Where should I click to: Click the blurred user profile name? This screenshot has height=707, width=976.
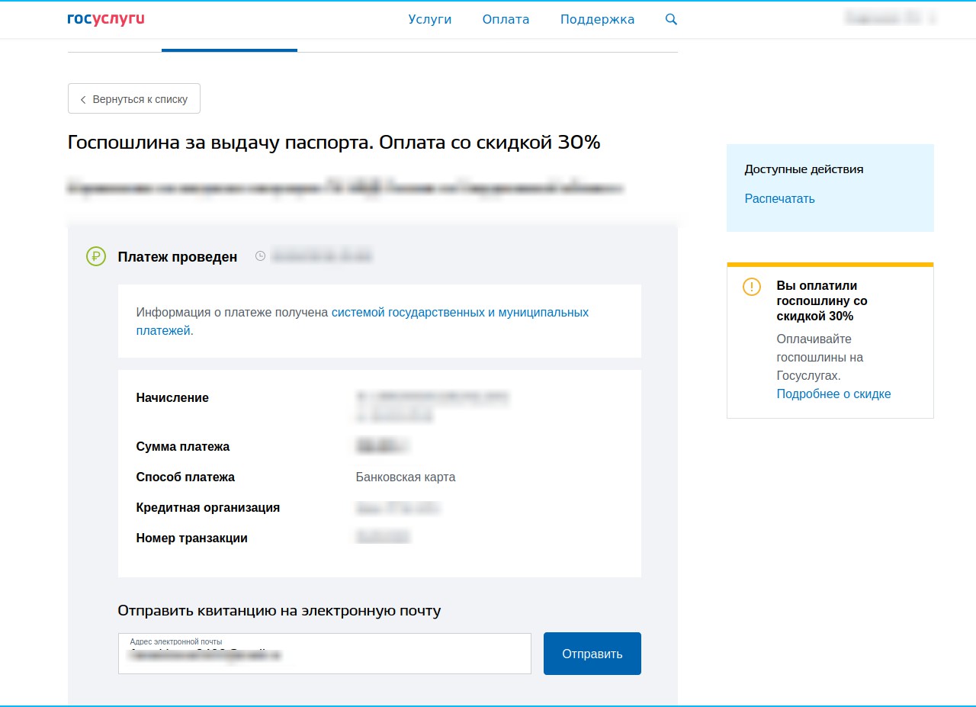coord(891,18)
